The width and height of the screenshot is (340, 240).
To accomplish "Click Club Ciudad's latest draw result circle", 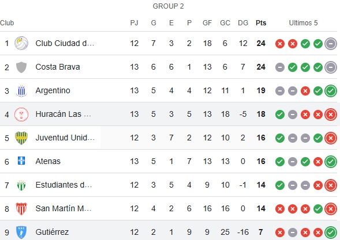I will [x=331, y=44].
